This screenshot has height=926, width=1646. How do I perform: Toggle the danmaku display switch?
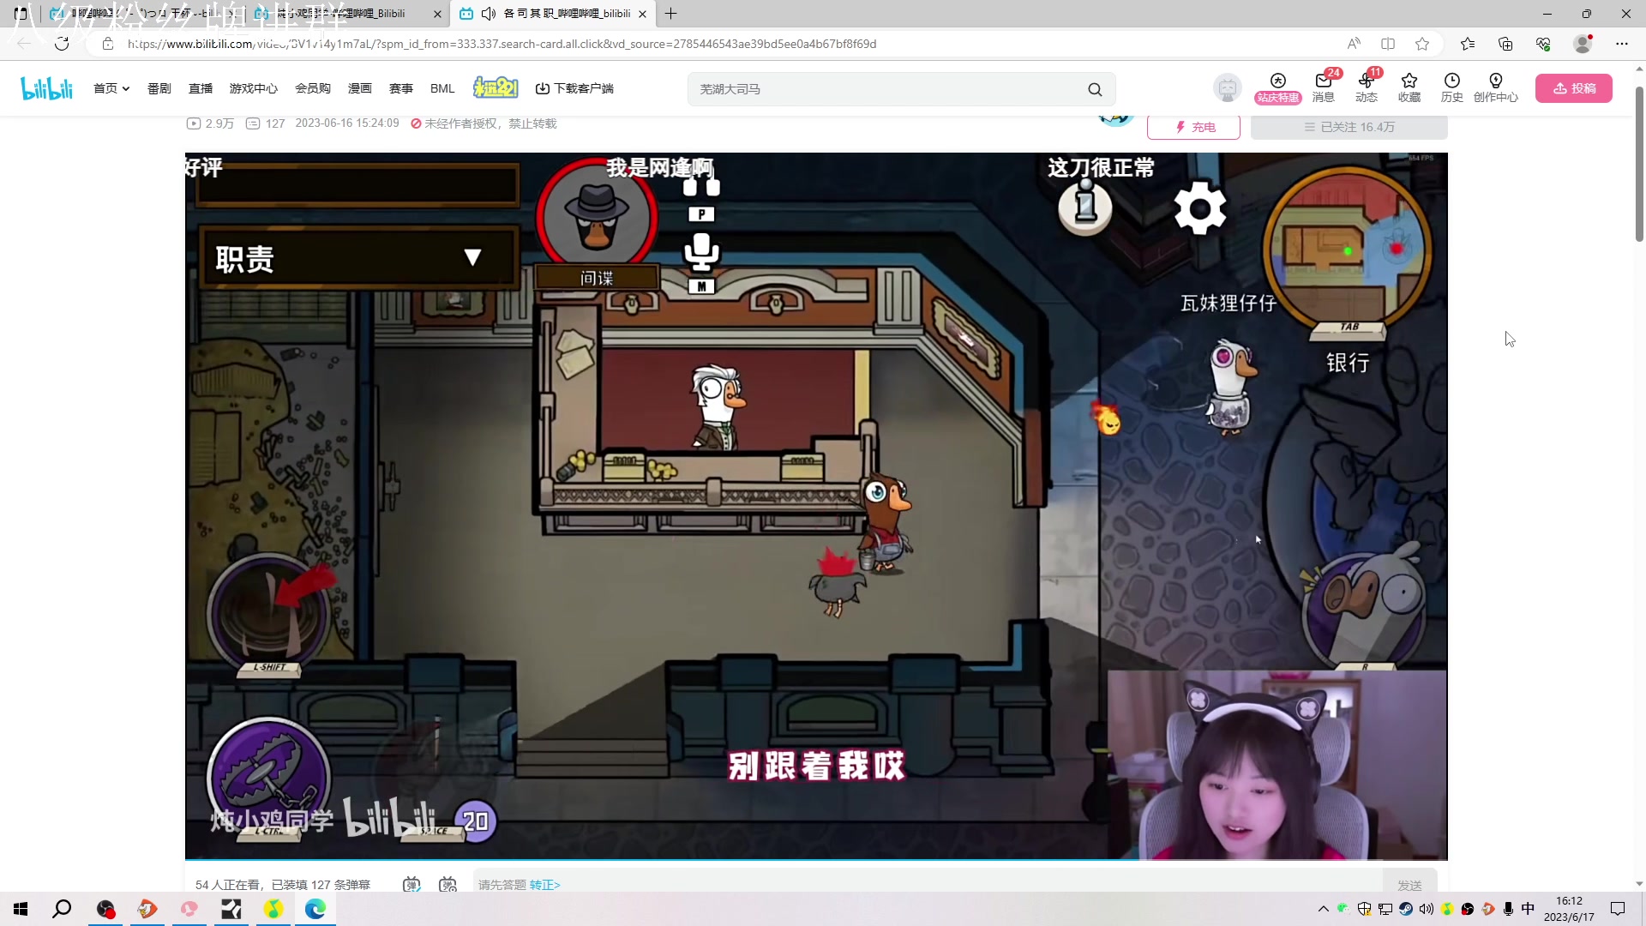(411, 884)
